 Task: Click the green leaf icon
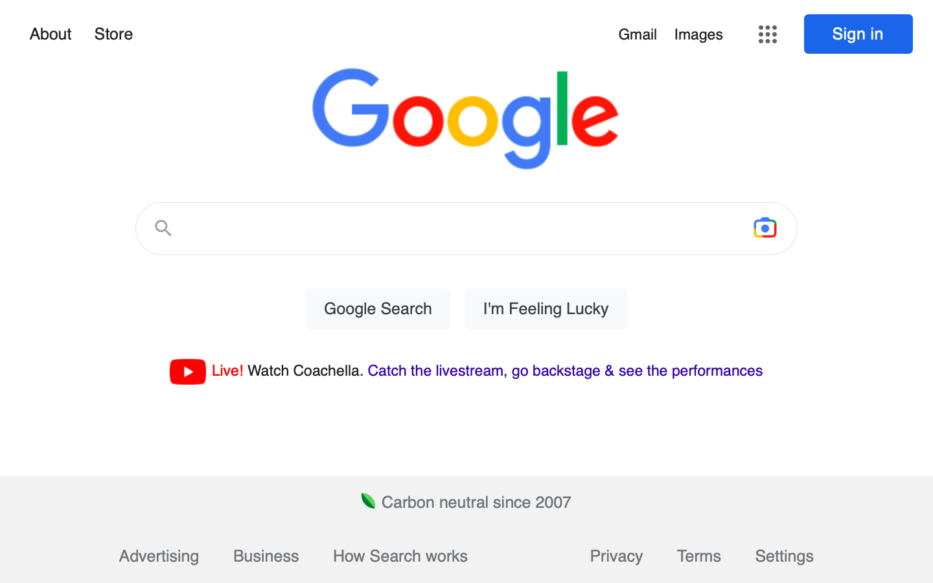[368, 501]
